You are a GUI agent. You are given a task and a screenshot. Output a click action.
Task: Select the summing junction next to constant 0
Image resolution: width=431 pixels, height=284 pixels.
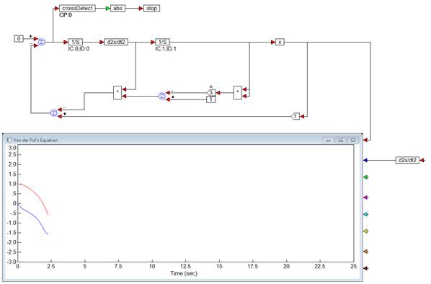tap(42, 42)
